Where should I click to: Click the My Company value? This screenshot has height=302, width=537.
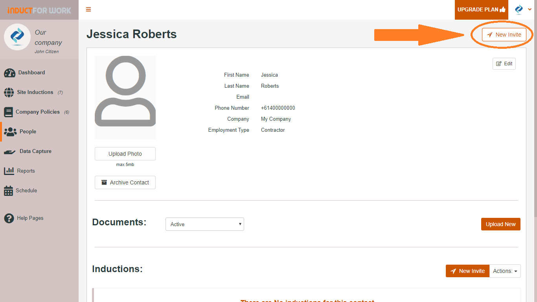click(x=276, y=119)
